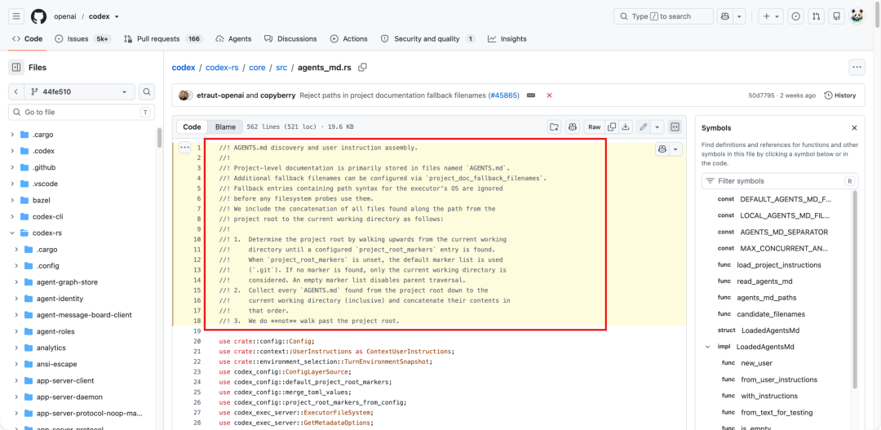Image resolution: width=881 pixels, height=430 pixels.
Task: Open the Create new plus dropdown
Action: click(x=770, y=16)
